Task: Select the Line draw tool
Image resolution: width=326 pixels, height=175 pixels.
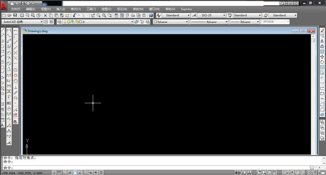Action: click(3, 30)
